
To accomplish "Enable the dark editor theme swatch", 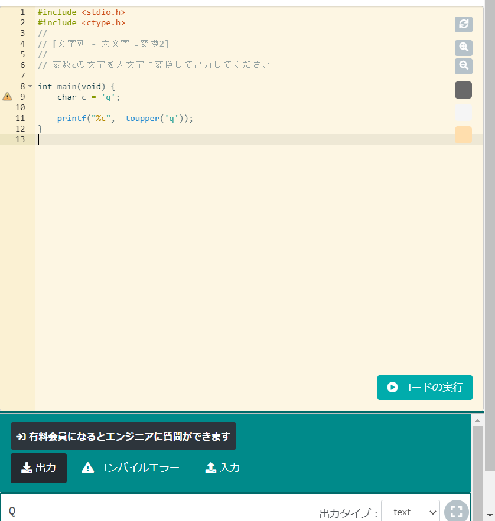I will pyautogui.click(x=463, y=90).
